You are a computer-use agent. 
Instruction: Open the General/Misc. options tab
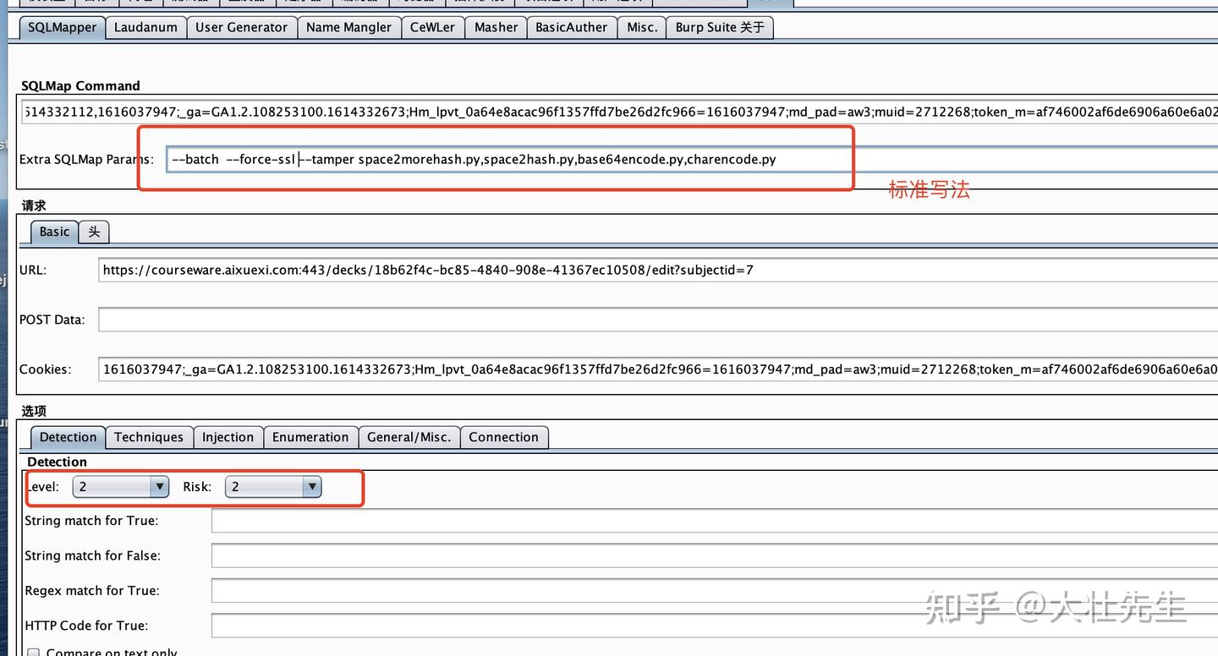[409, 437]
